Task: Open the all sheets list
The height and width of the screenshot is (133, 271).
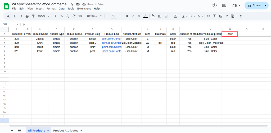Action: 20,130
